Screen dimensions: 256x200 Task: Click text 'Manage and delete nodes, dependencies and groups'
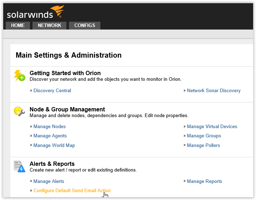point(86,116)
